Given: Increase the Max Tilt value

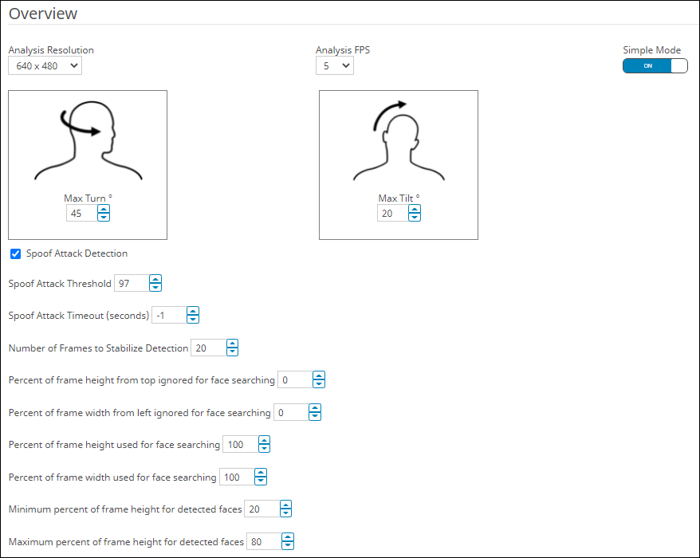Looking at the screenshot, I should click(x=415, y=209).
